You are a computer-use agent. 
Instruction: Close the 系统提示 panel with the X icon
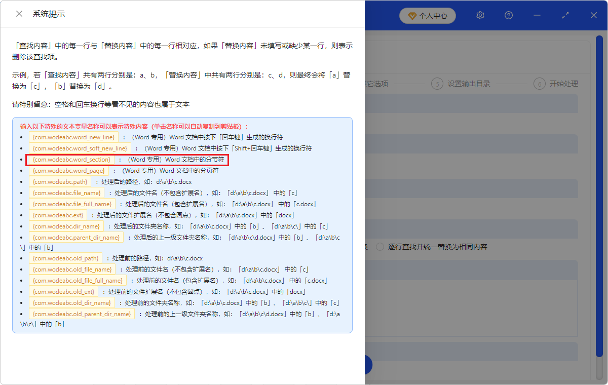coord(19,14)
